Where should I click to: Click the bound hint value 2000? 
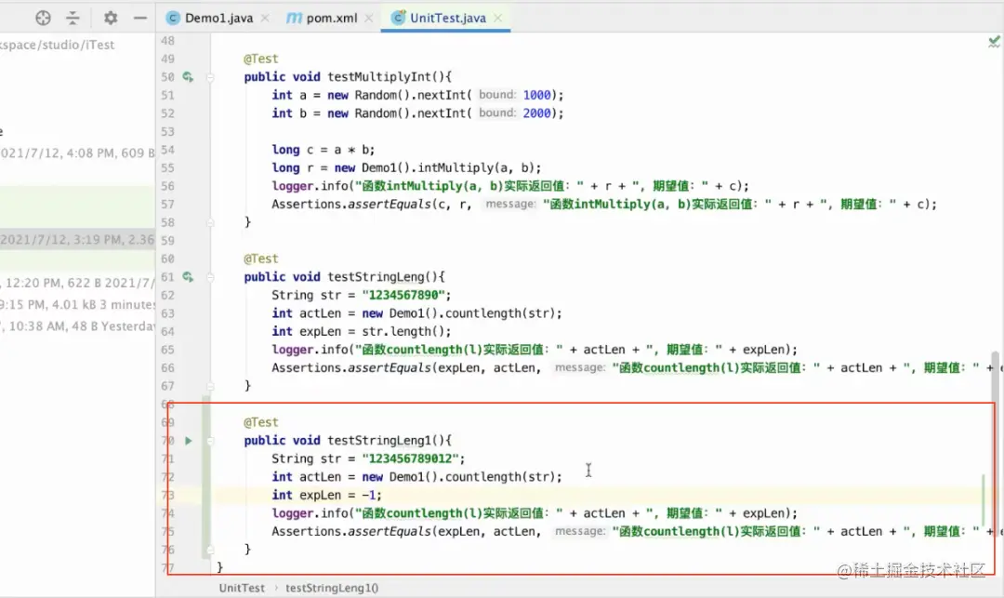click(536, 113)
